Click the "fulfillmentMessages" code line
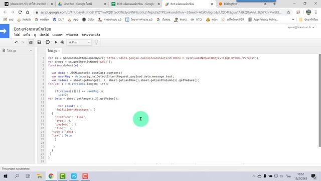 75,110
